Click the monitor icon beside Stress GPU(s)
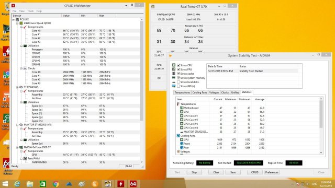 [x=174, y=86]
